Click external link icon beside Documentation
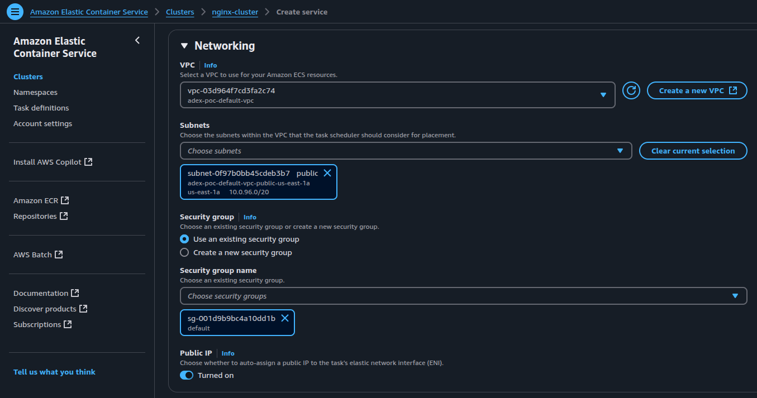 (75, 293)
